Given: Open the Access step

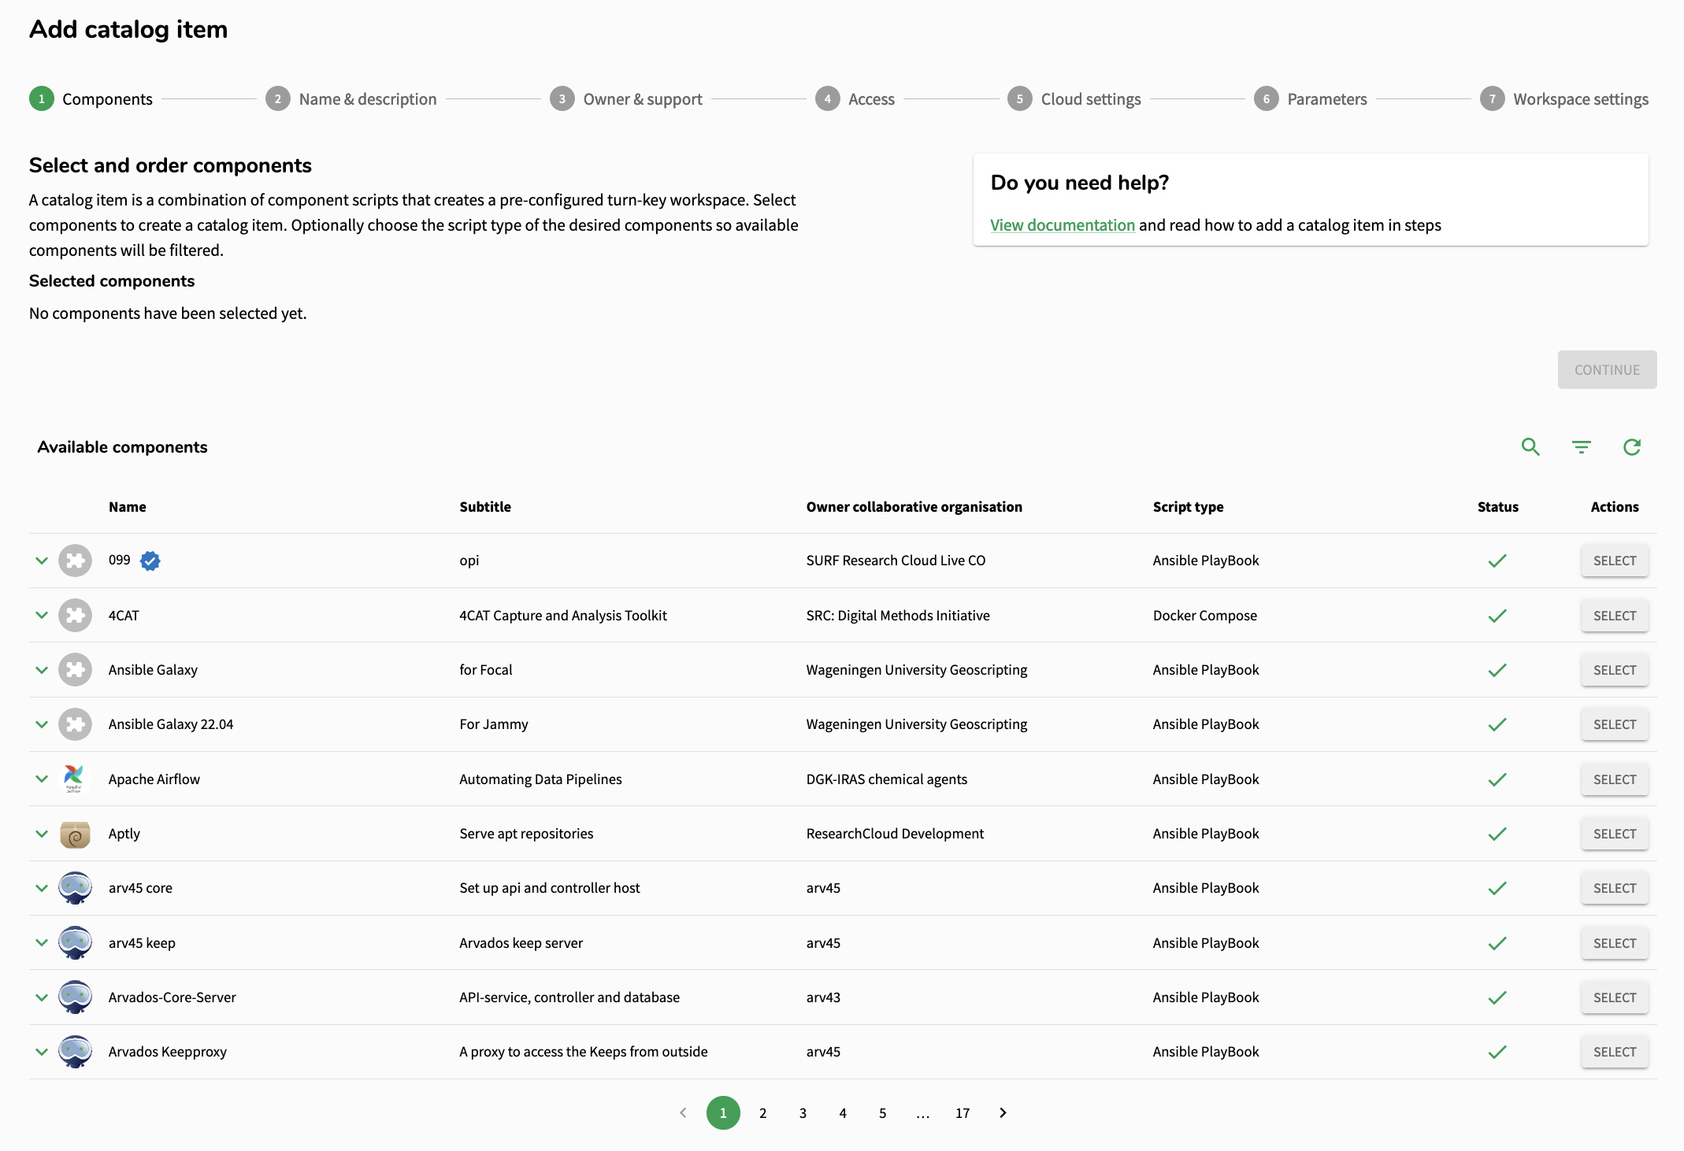Looking at the screenshot, I should pos(855,99).
